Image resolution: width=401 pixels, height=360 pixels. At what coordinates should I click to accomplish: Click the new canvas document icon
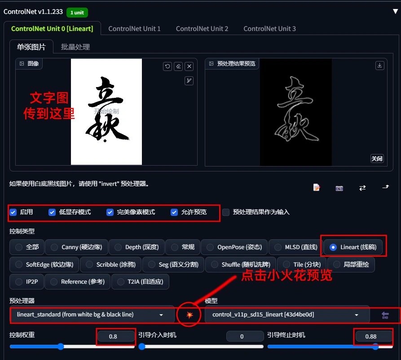[316, 188]
